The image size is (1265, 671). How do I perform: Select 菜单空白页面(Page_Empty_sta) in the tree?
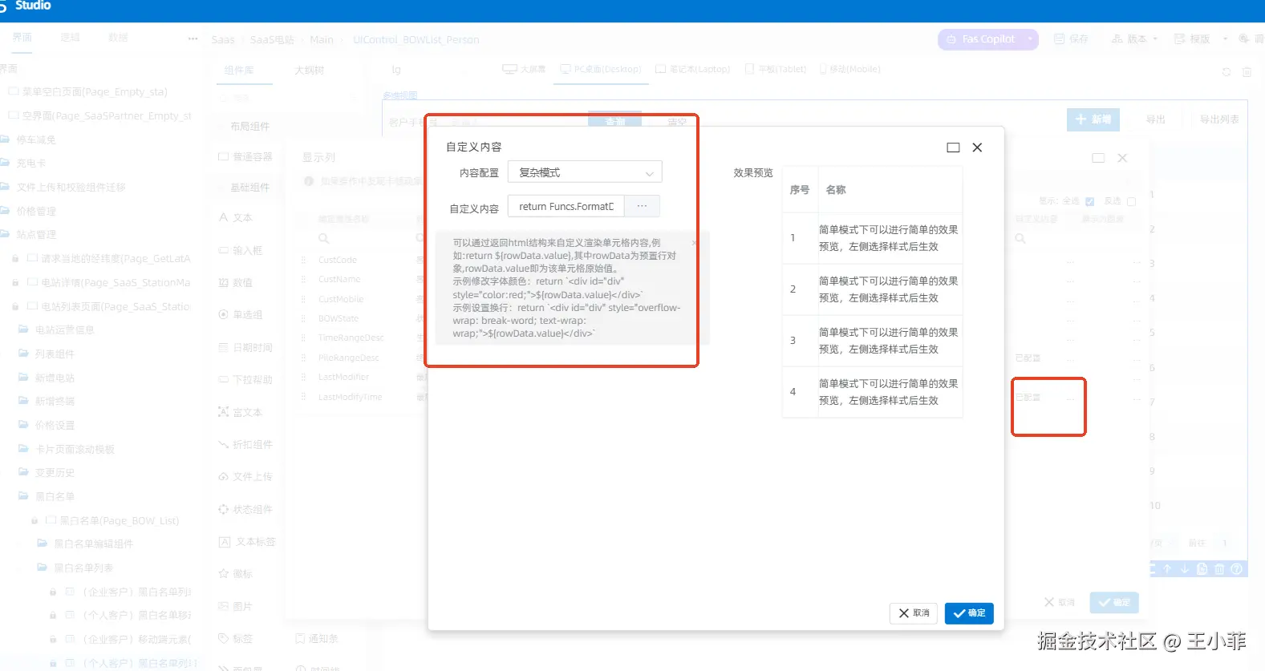pos(94,91)
